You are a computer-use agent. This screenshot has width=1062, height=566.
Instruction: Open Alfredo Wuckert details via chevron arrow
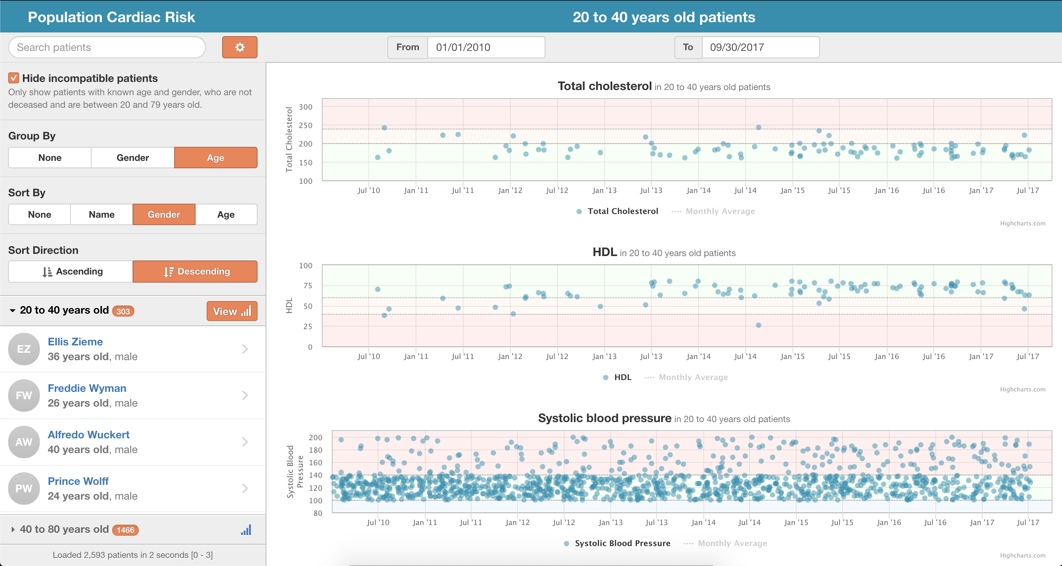(x=245, y=442)
